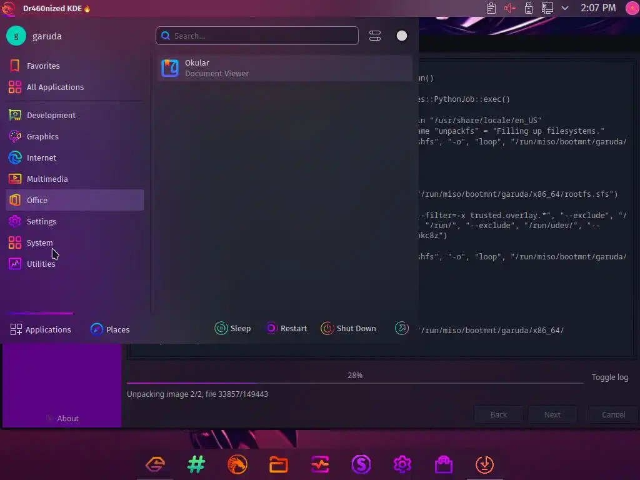Select the Office category

75,200
